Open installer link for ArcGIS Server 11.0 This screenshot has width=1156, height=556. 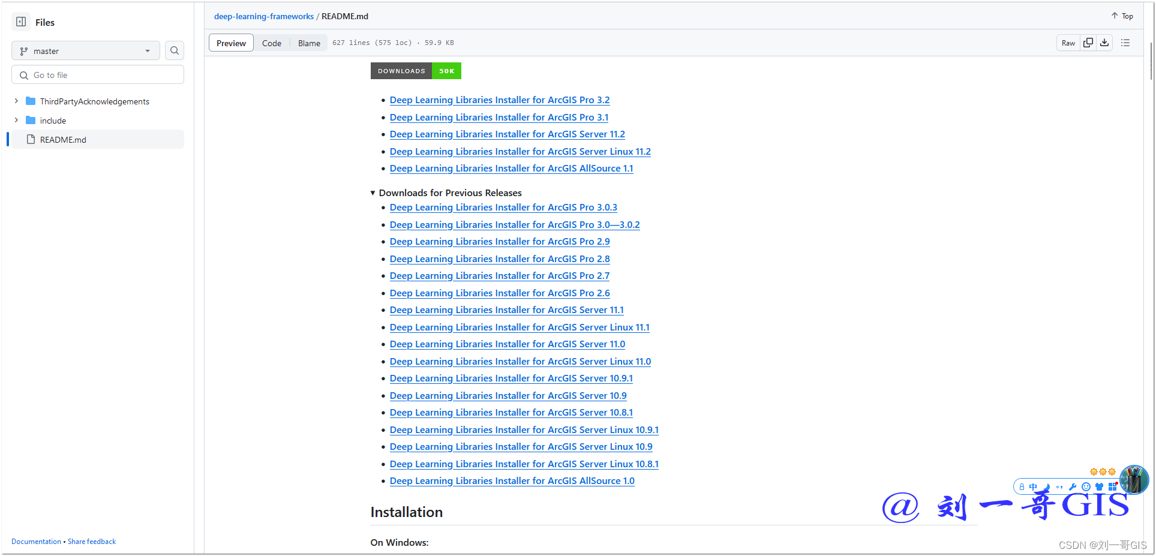(x=508, y=344)
